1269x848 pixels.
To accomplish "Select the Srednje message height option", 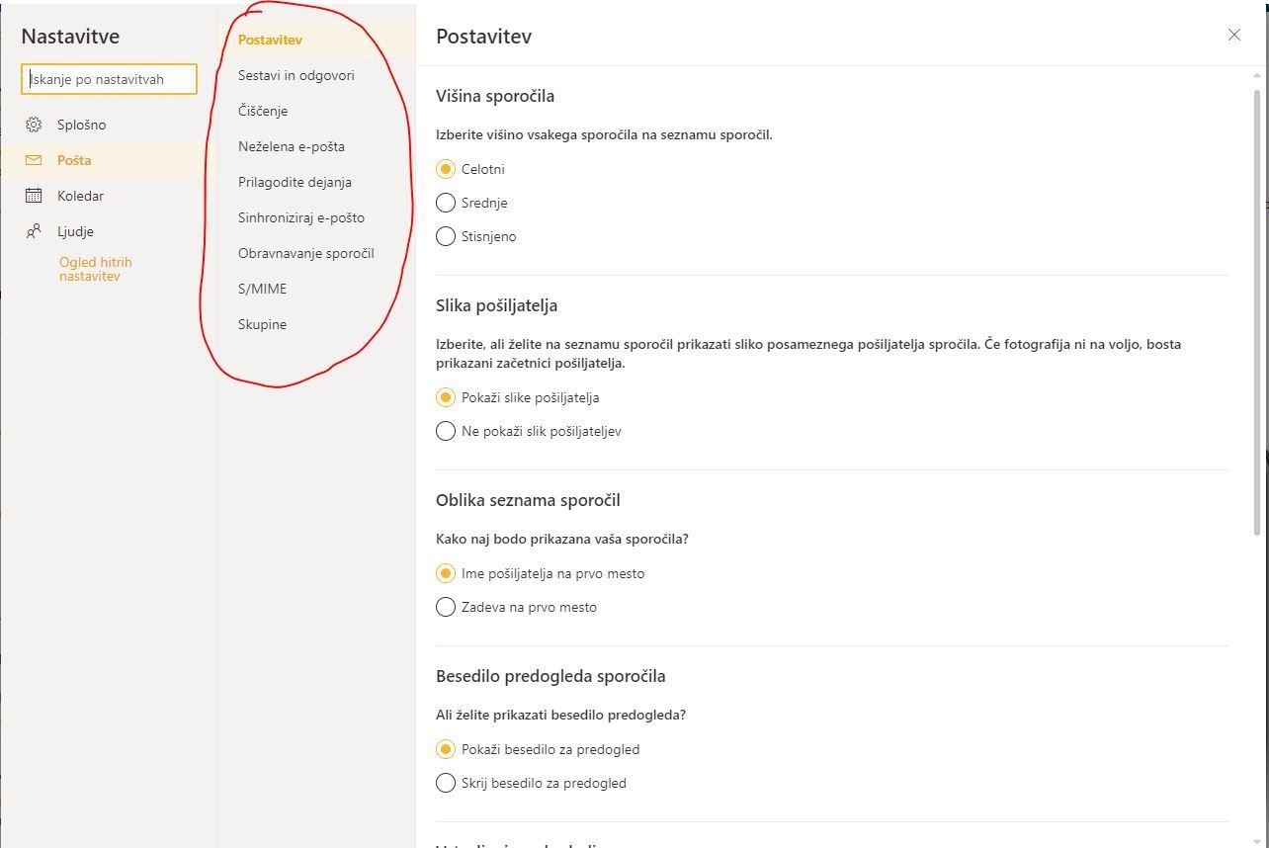I will [446, 203].
